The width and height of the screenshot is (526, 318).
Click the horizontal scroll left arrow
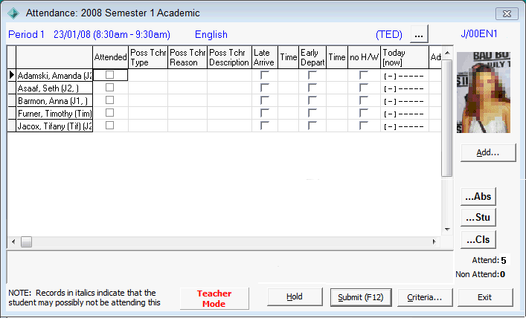pos(13,241)
